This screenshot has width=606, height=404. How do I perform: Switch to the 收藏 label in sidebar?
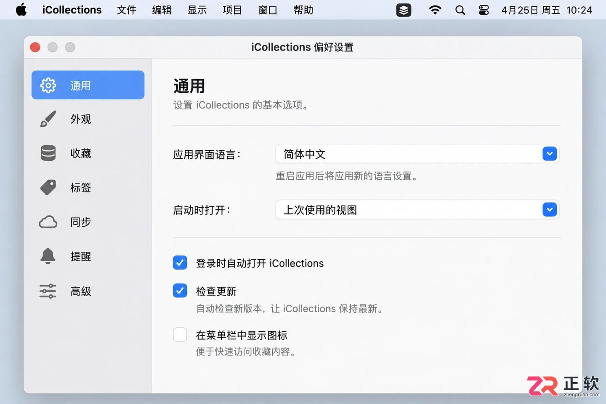point(81,154)
